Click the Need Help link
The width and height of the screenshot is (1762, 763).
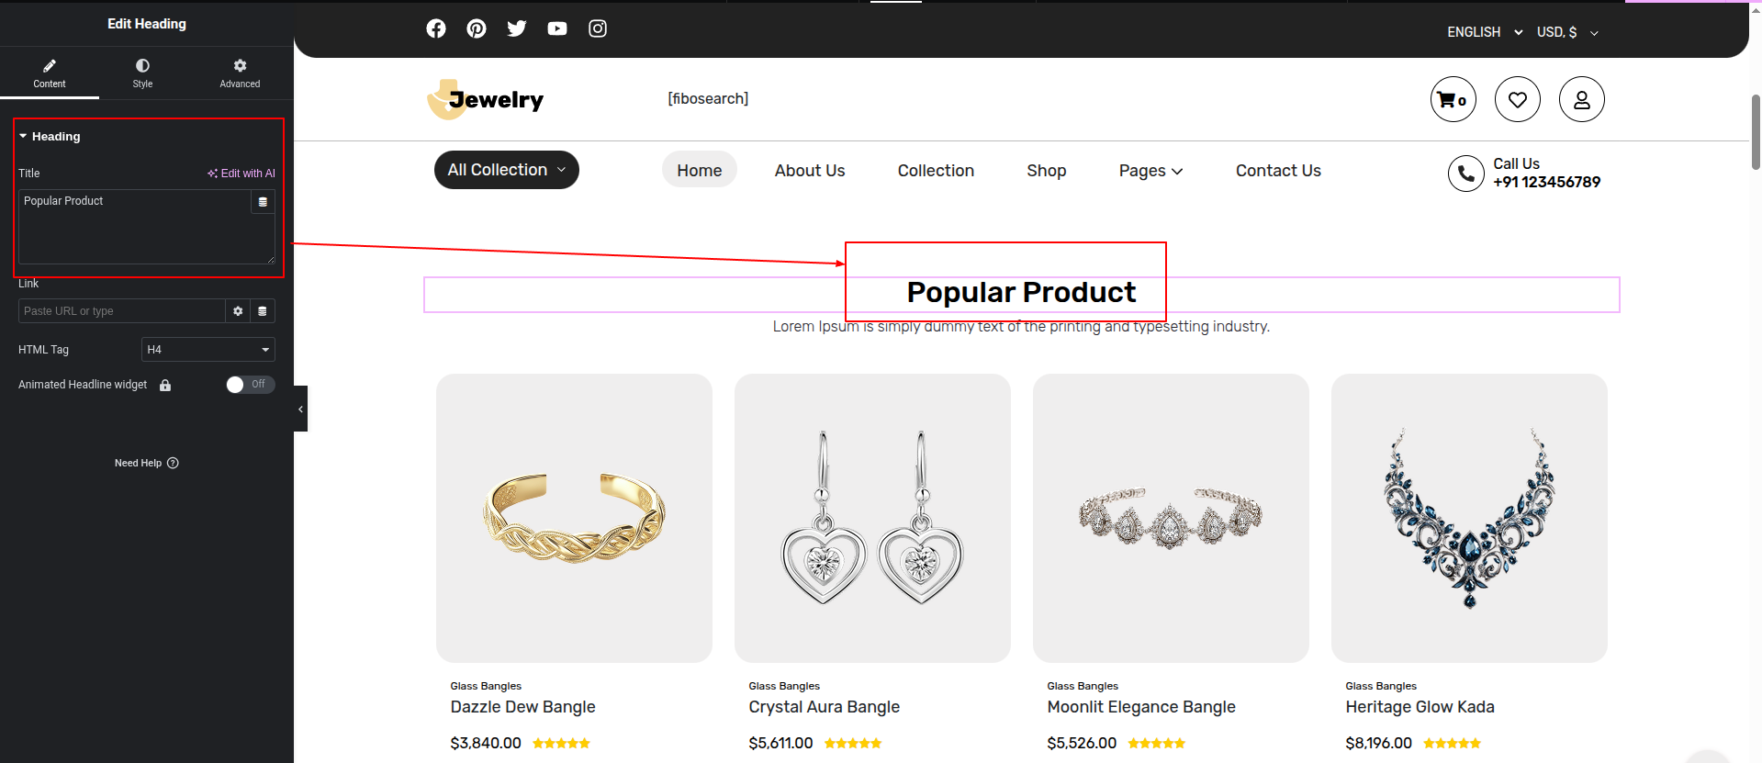coord(146,464)
